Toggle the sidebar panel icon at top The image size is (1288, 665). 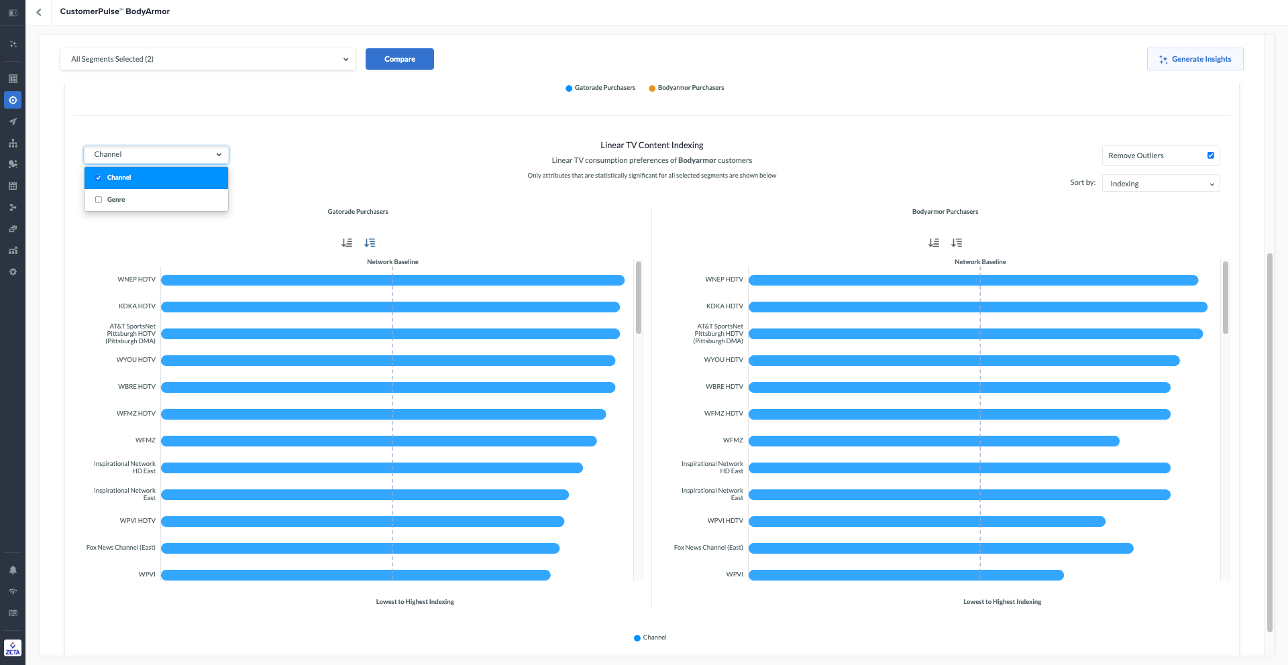click(x=13, y=13)
